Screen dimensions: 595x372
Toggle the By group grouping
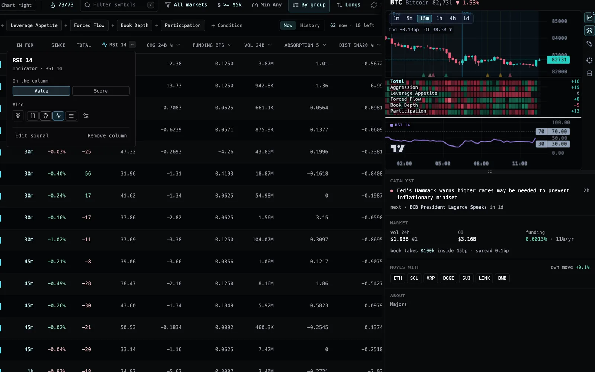point(309,5)
